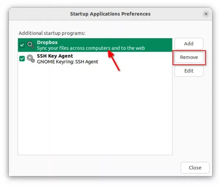Toggle the SSH Key Agent checkbox
The image size is (221, 186).
22,59
